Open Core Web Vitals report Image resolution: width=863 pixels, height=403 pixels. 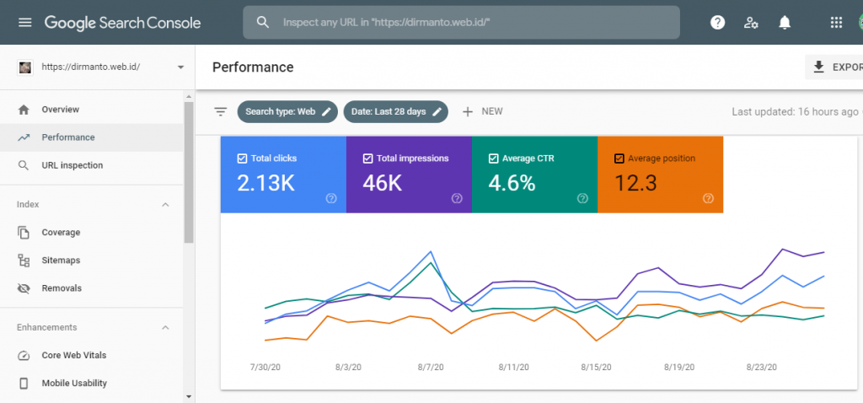point(91,355)
